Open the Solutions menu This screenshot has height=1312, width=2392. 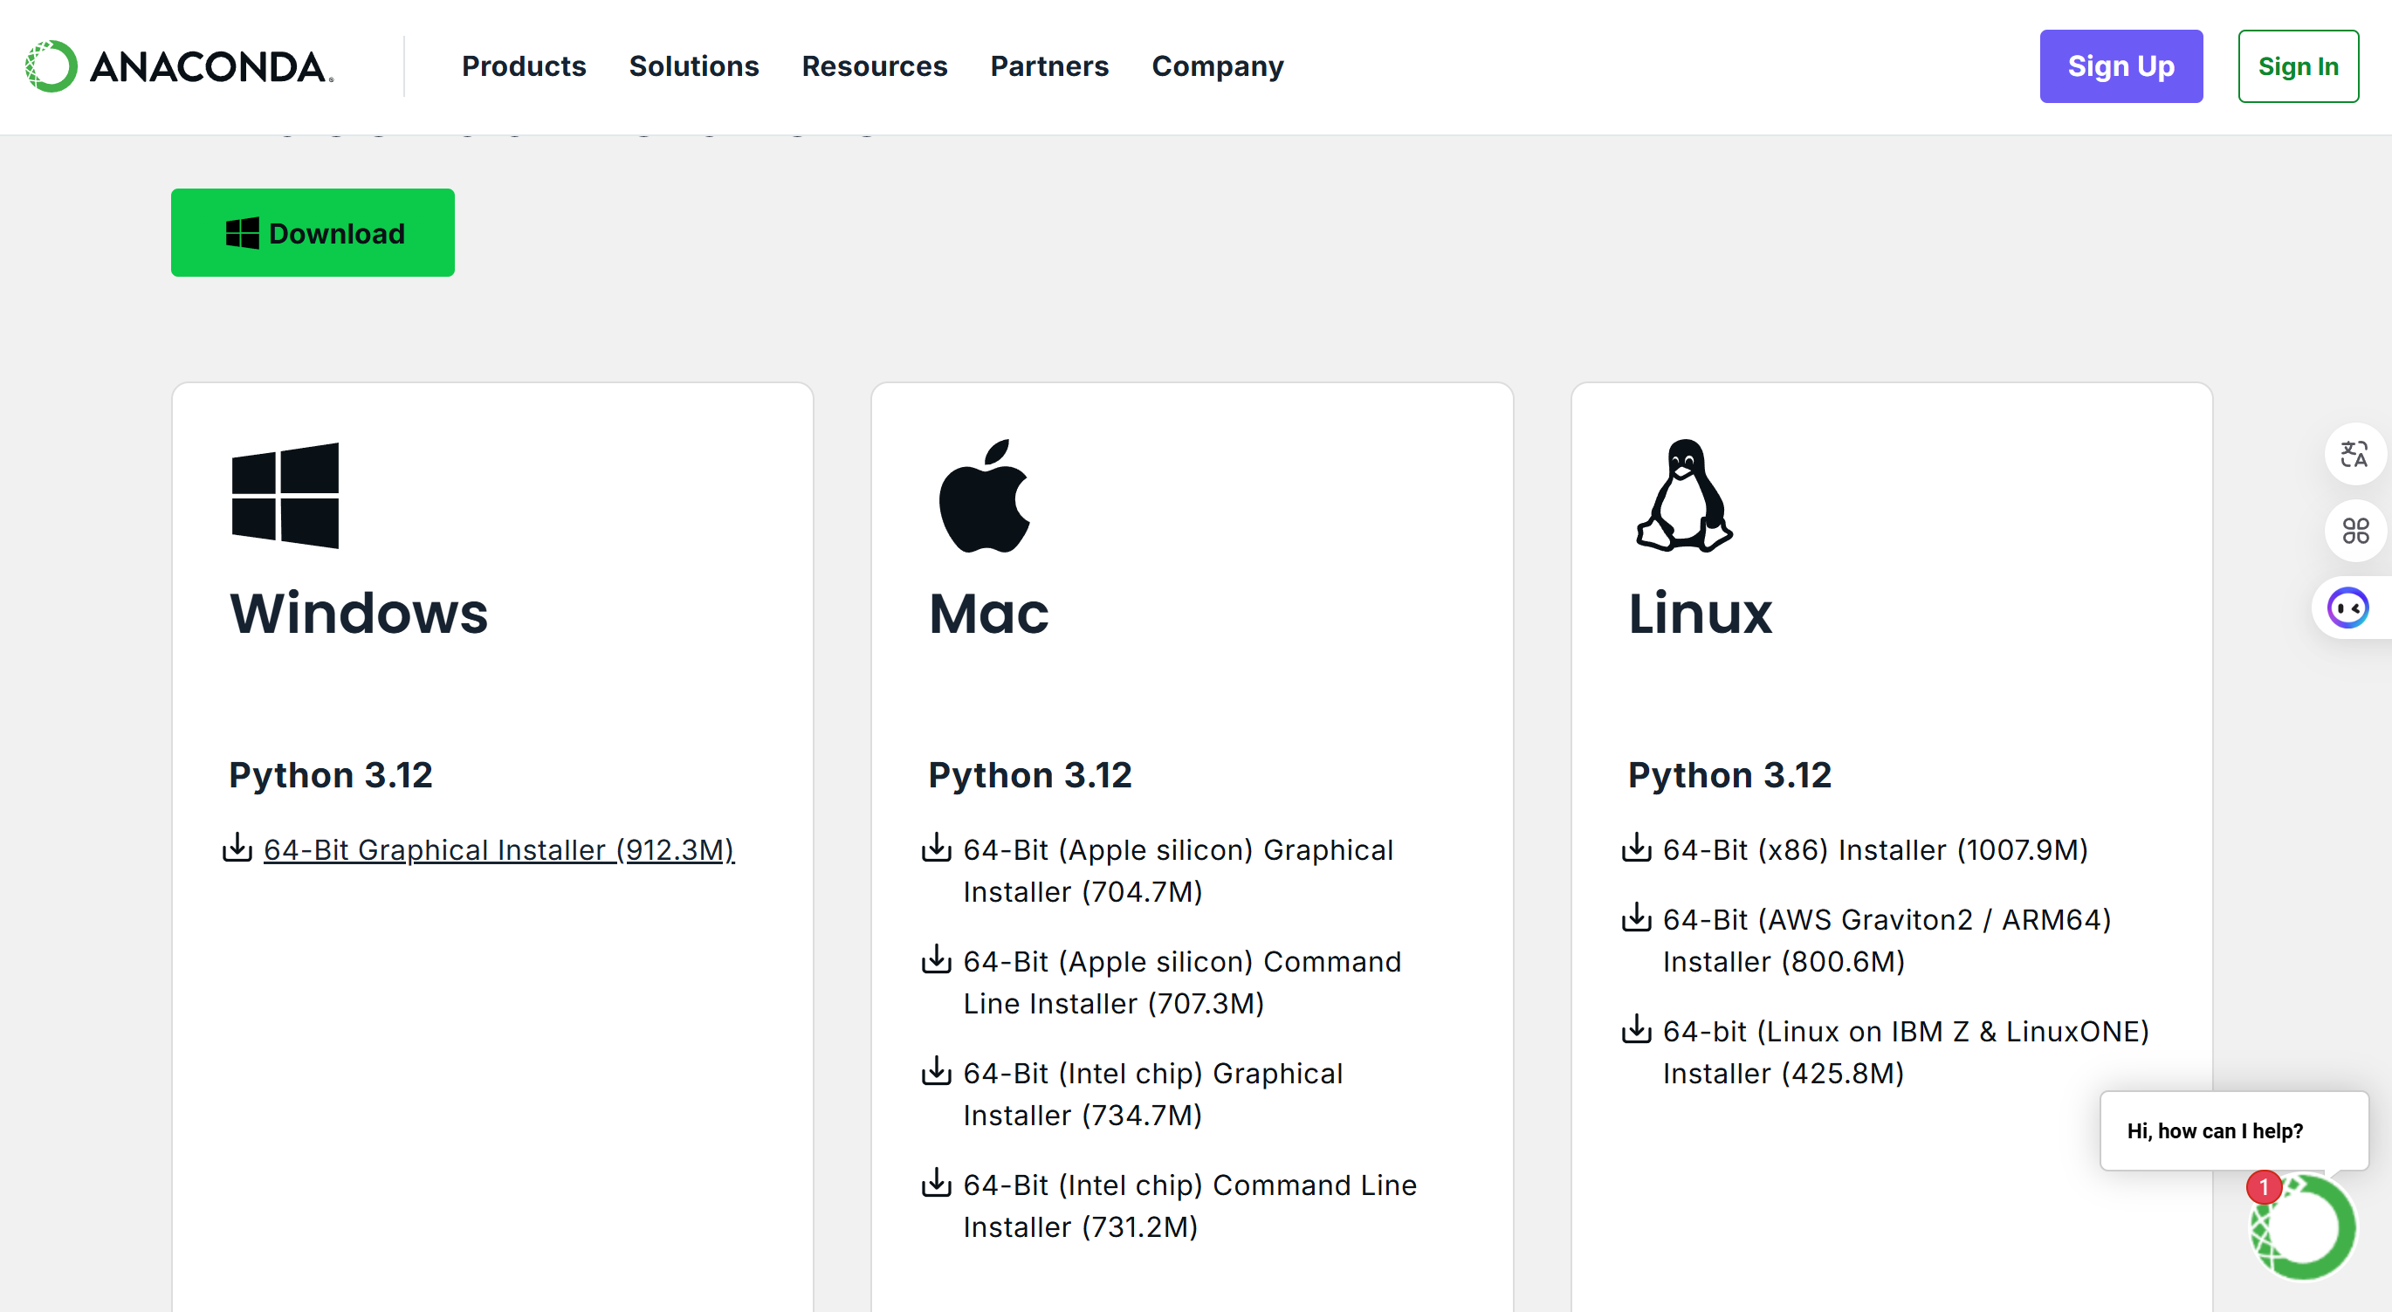point(694,66)
